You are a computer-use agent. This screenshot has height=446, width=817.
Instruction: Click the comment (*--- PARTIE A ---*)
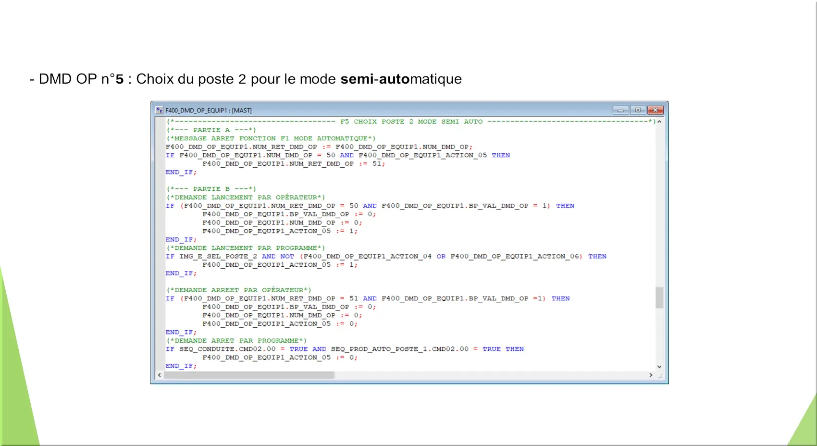(x=211, y=130)
